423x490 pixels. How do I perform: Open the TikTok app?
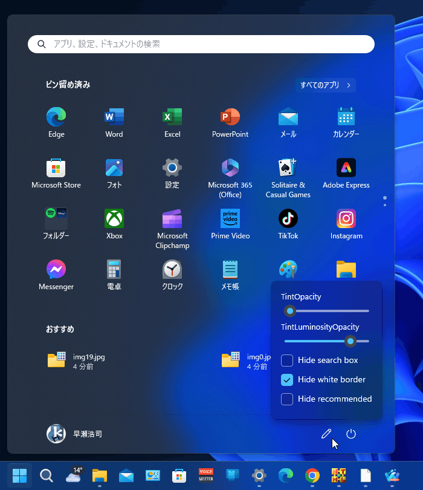(x=288, y=224)
